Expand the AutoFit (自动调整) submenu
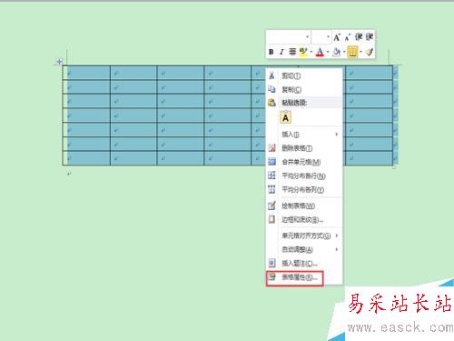 [x=304, y=249]
